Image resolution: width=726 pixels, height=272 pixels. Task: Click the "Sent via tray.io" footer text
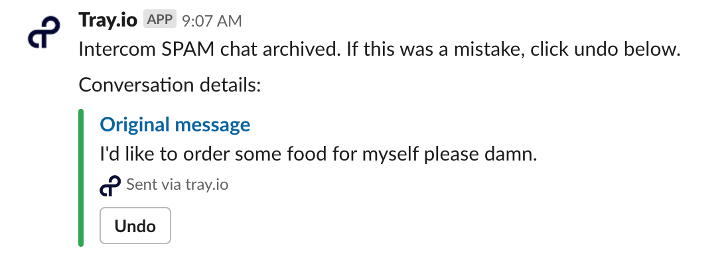pyautogui.click(x=177, y=184)
